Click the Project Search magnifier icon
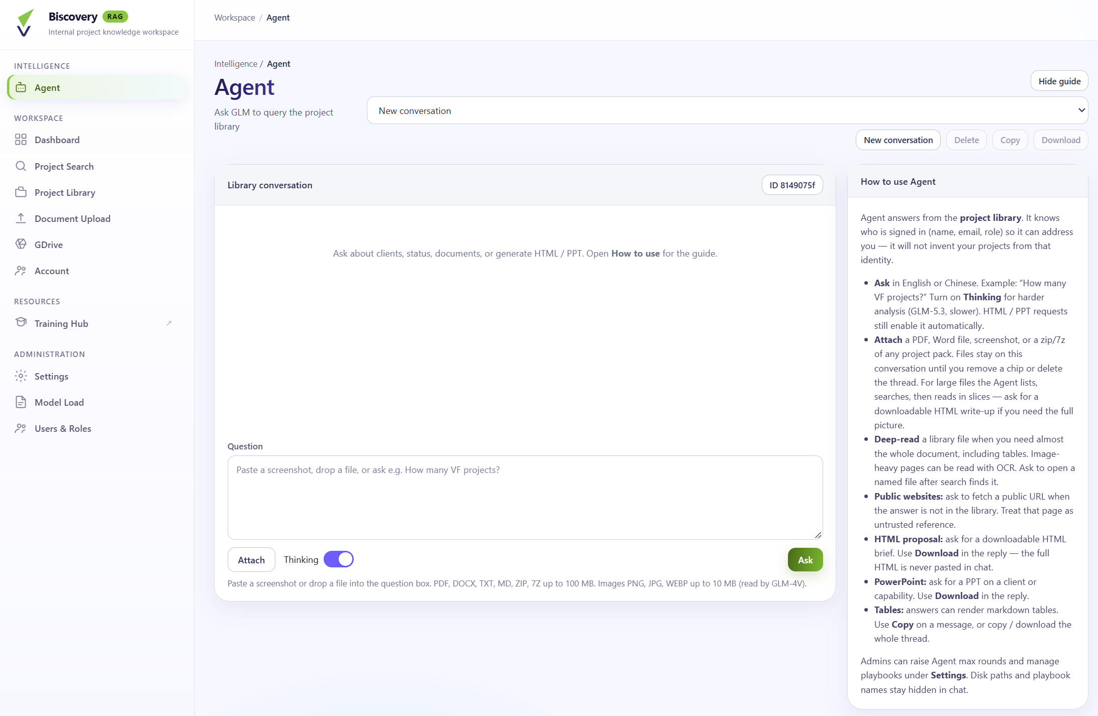 coord(21,166)
